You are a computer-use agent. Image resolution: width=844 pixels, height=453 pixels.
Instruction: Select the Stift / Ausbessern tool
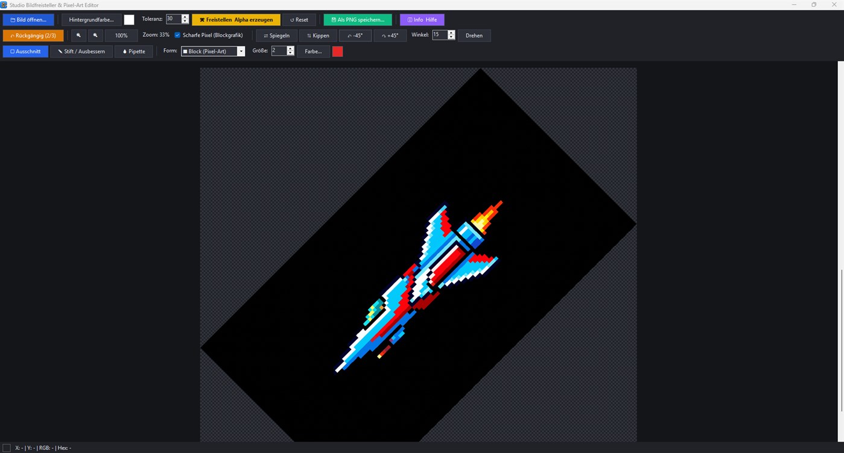click(x=81, y=51)
